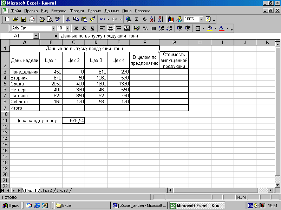The image size is (281, 210).
Task: Toggle bold Ж formatting
Action: point(76,28)
